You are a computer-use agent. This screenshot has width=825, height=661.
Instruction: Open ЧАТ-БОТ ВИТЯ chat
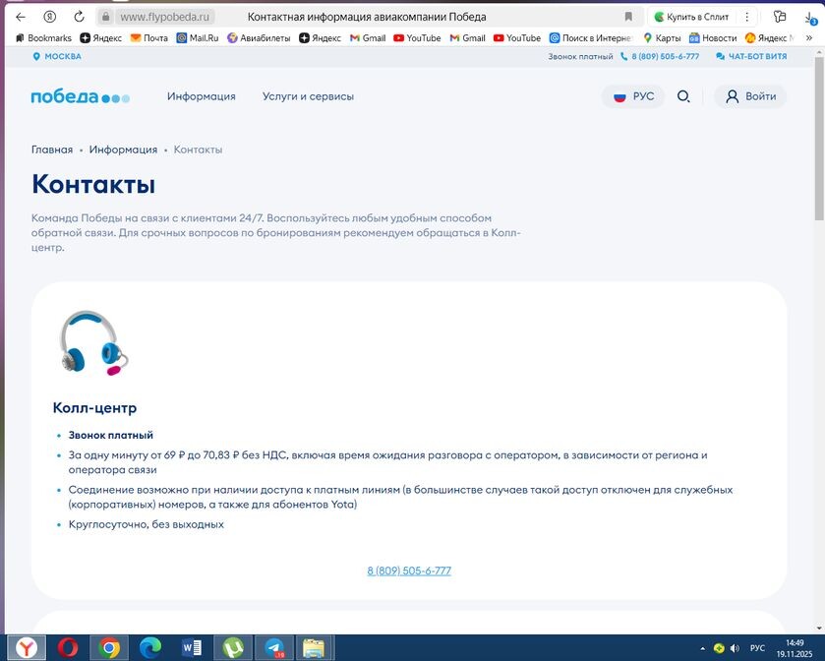(751, 56)
